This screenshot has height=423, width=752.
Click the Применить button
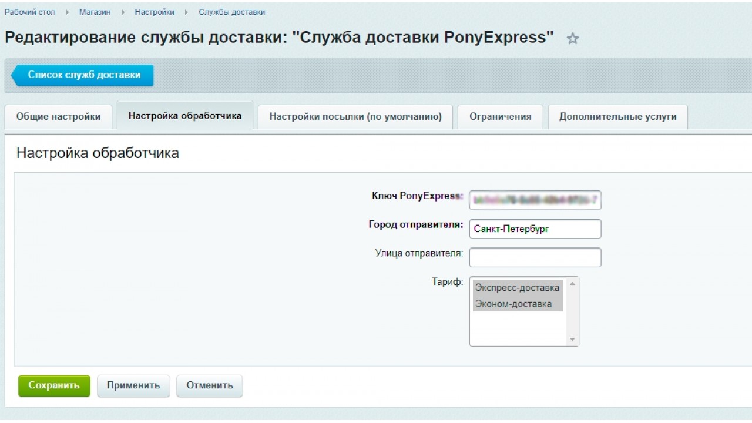point(133,386)
